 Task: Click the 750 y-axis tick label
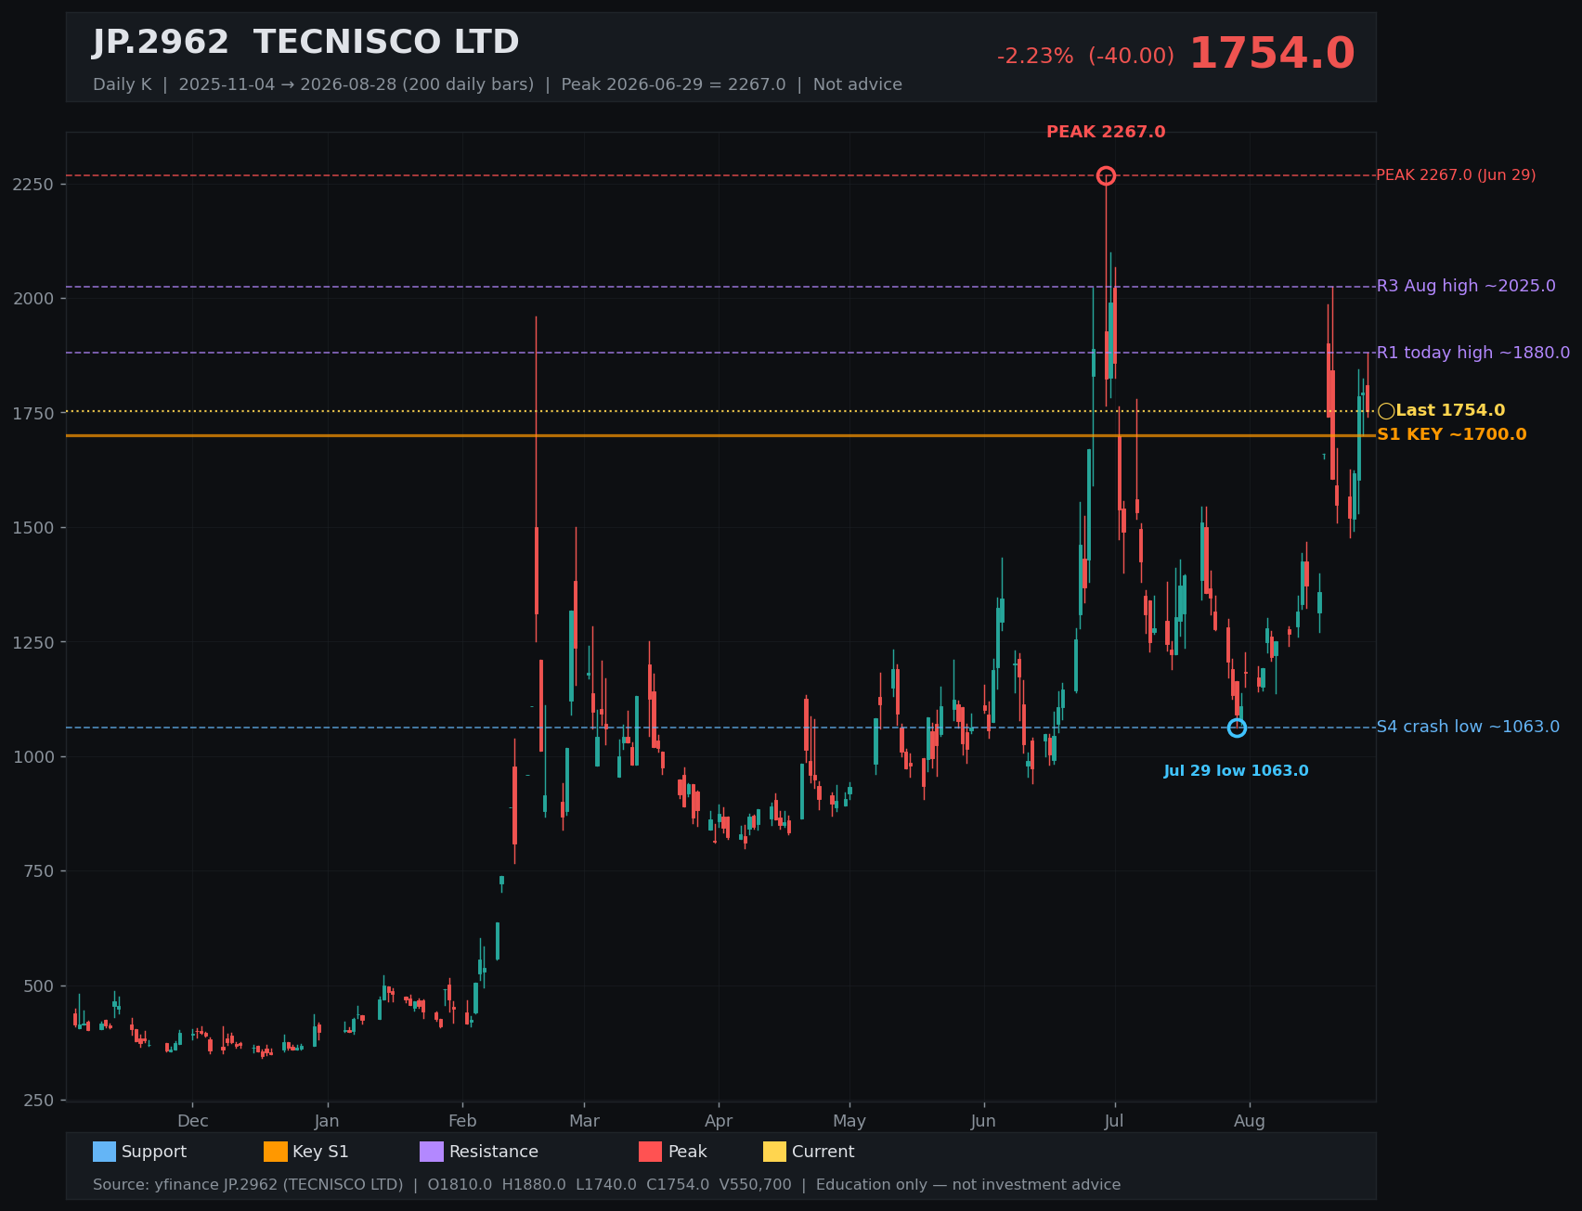point(38,871)
